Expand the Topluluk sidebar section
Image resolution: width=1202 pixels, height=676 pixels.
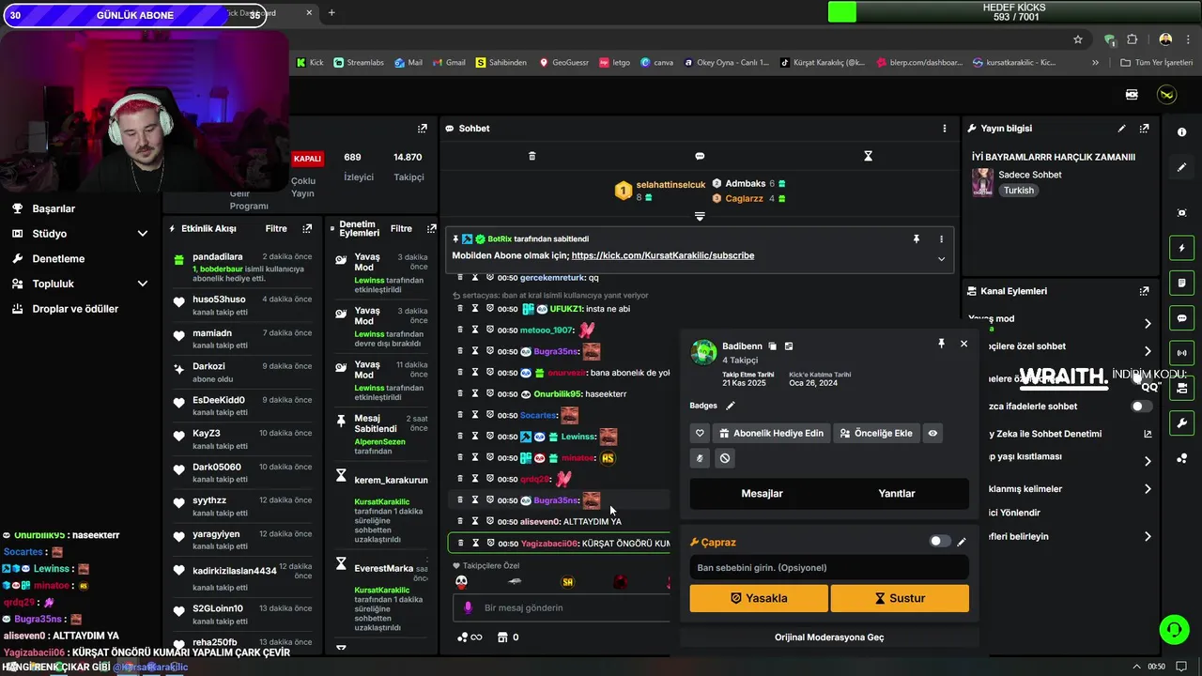142,284
